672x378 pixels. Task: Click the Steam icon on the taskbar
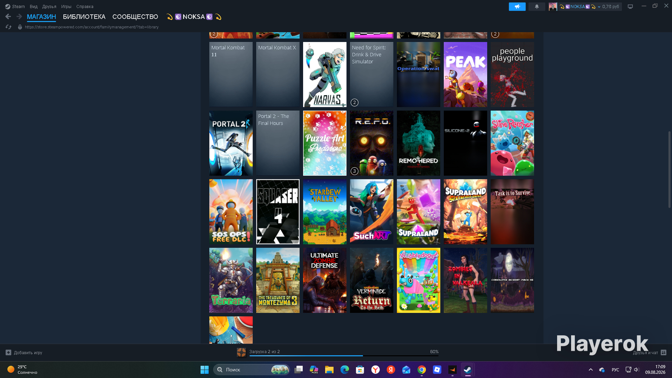(x=468, y=370)
